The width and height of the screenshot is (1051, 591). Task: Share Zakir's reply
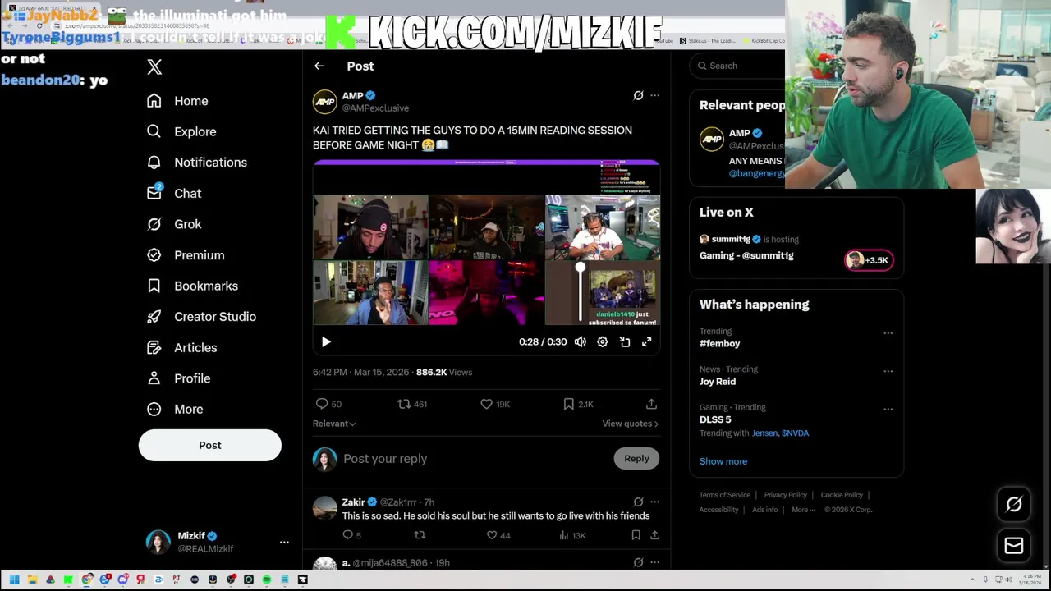tap(655, 535)
